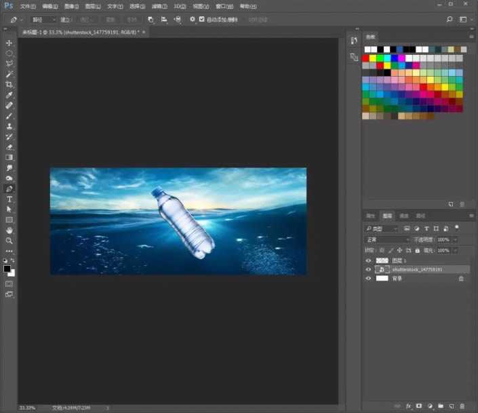
Task: Create a new layer from panel footer
Action: [x=451, y=406]
